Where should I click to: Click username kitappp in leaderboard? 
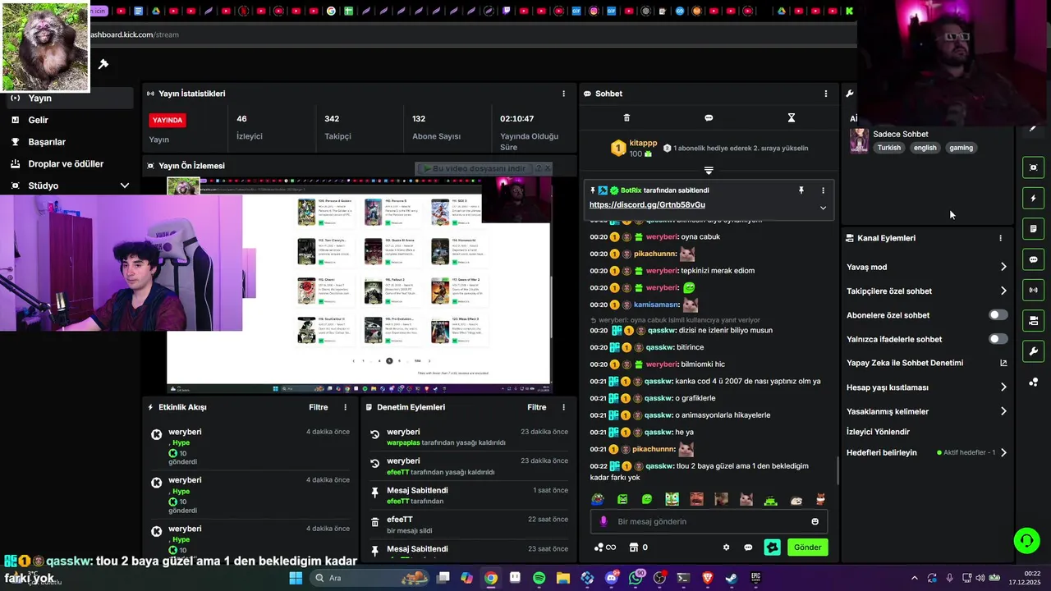click(x=643, y=143)
